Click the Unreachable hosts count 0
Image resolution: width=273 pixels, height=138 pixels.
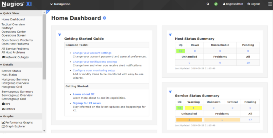(x=220, y=51)
